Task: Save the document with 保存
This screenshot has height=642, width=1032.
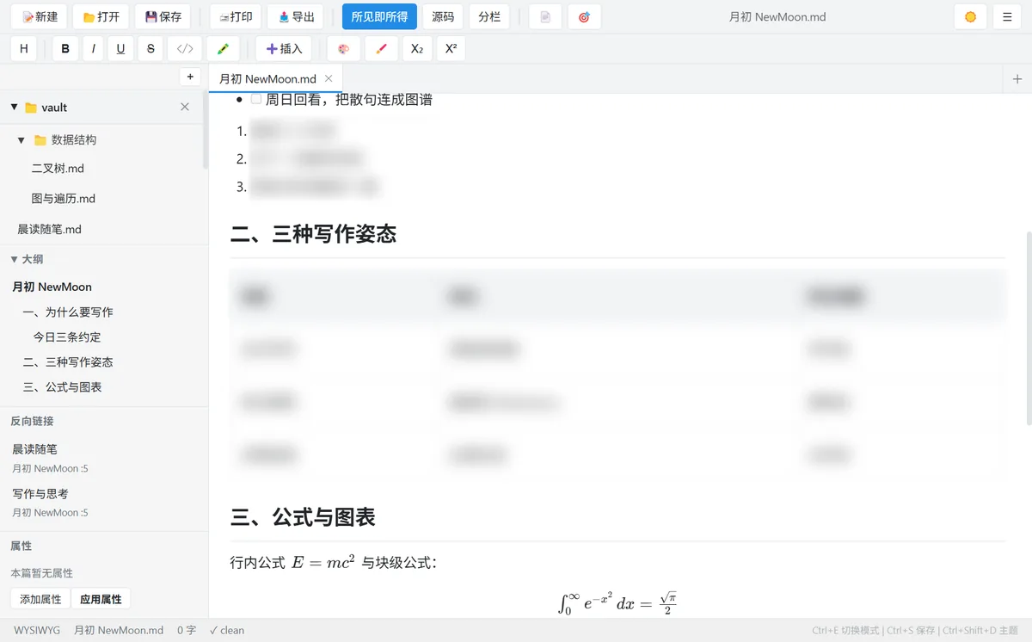Action: (163, 16)
